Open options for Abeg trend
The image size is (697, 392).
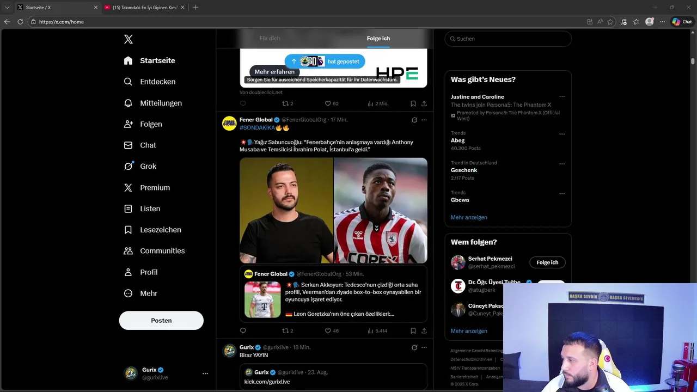[x=562, y=134]
